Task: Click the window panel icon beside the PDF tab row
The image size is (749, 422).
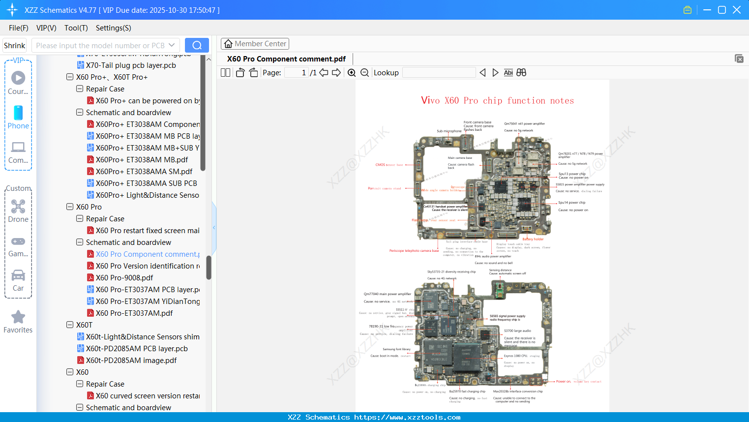Action: pos(739,59)
